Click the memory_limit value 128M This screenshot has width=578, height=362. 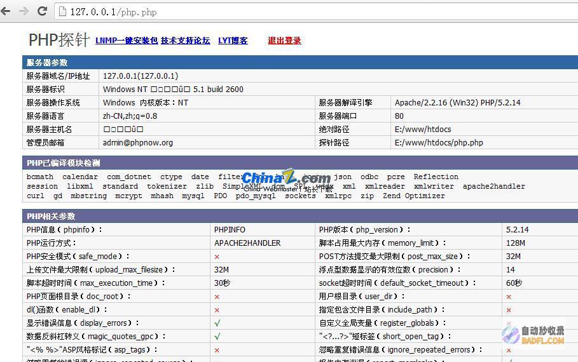click(x=516, y=243)
